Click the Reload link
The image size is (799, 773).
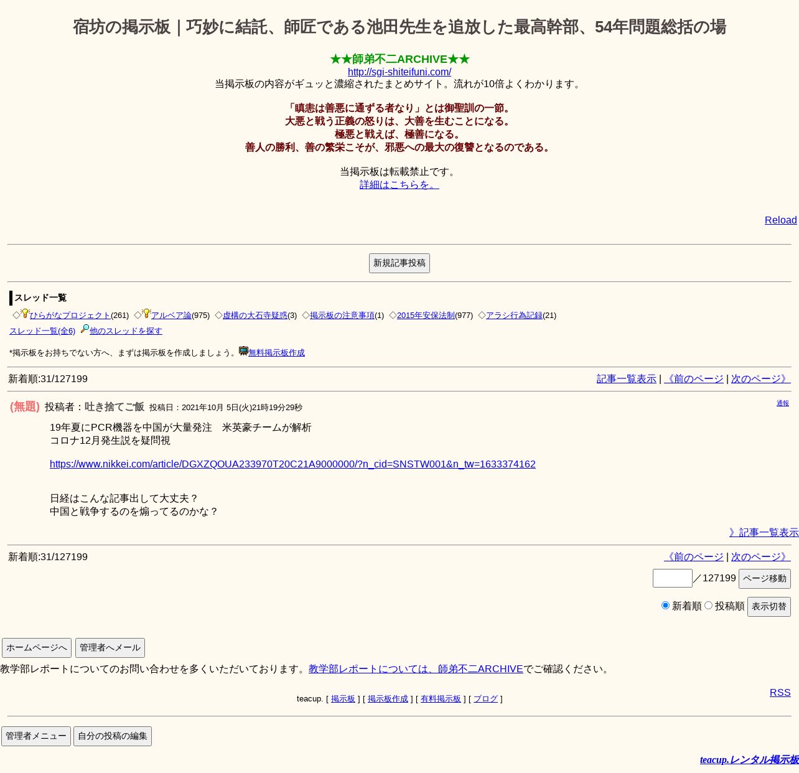780,220
